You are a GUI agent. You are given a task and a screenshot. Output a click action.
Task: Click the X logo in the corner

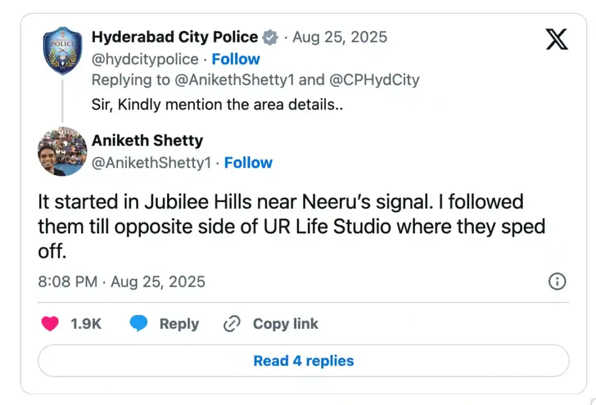(557, 39)
